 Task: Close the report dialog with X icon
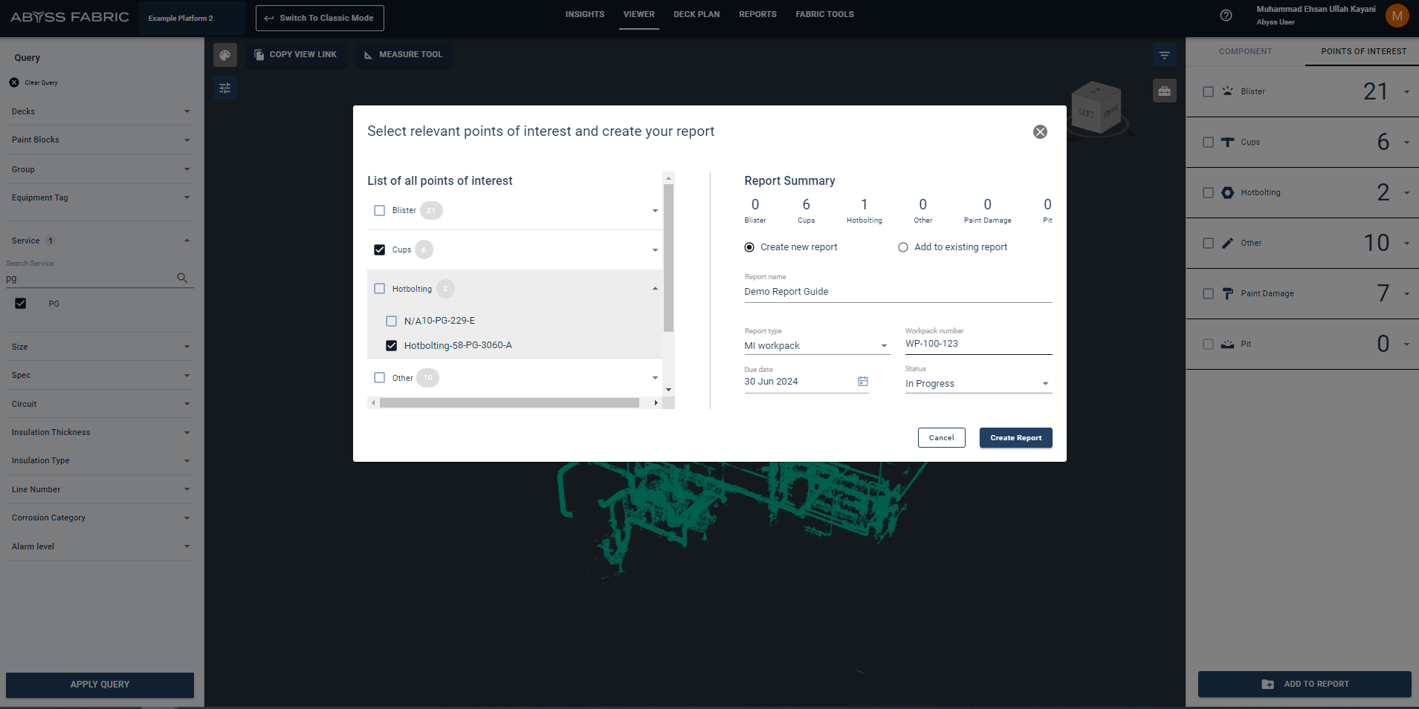click(1040, 131)
